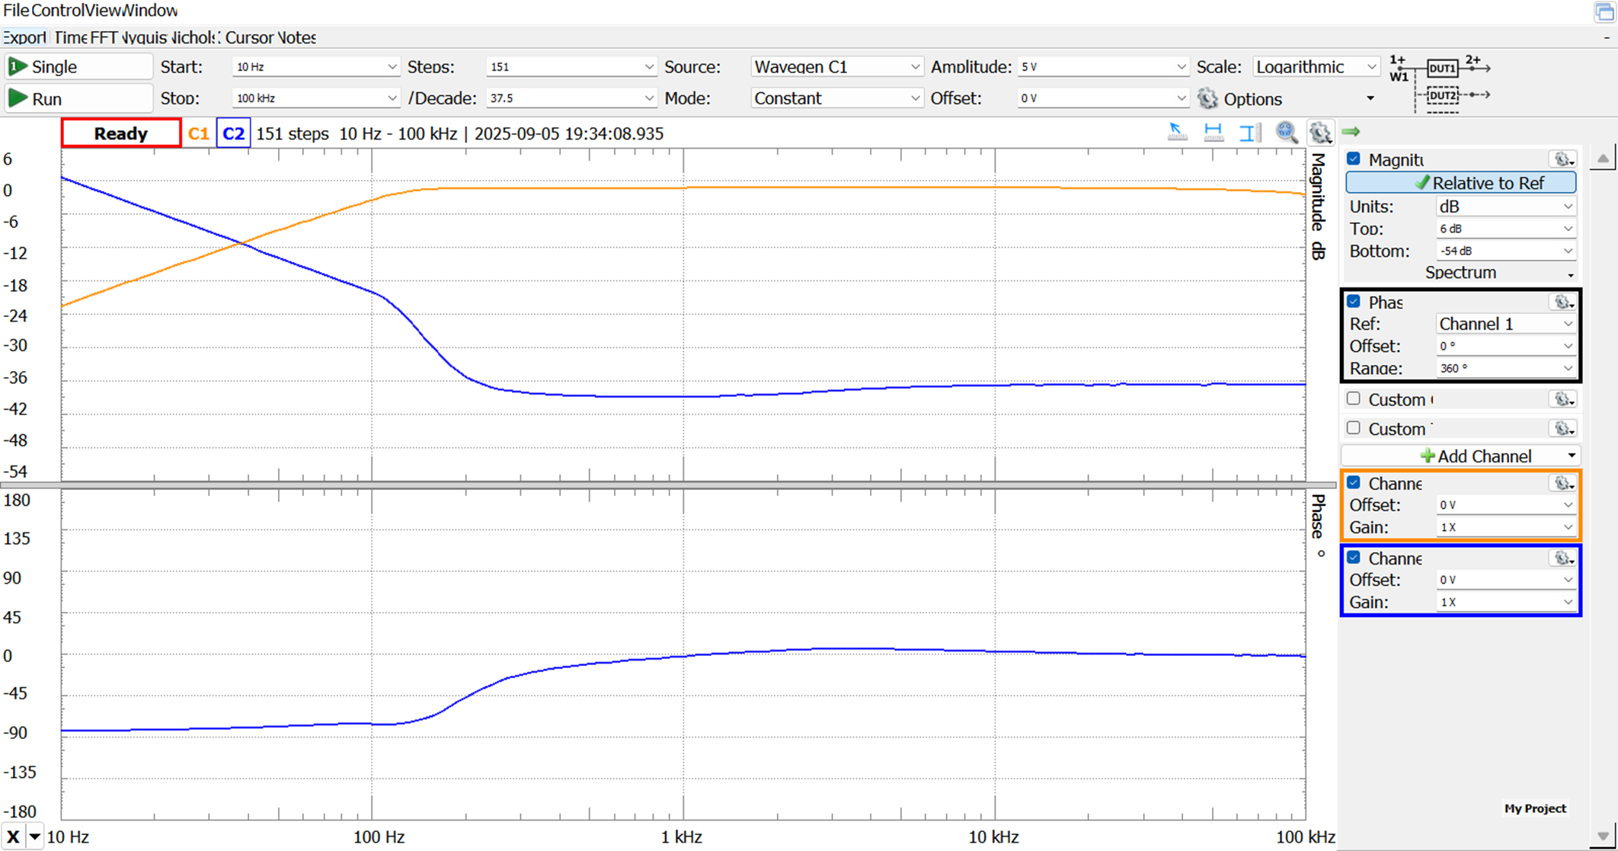Image resolution: width=1618 pixels, height=851 pixels.
Task: Open the File menu
Action: [15, 11]
